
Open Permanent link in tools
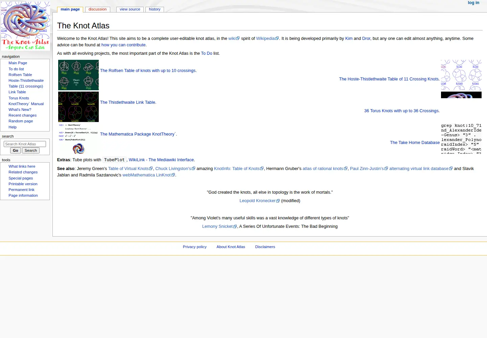click(x=21, y=190)
